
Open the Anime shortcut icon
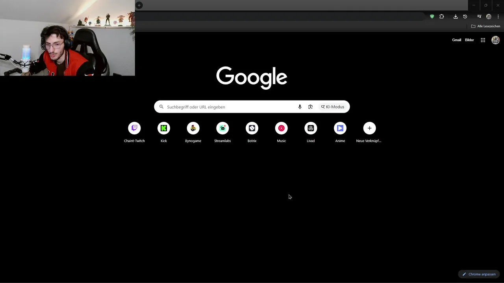[x=340, y=128]
